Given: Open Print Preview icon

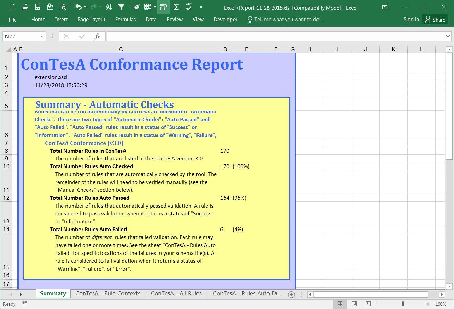Looking at the screenshot, I should tap(63, 7).
